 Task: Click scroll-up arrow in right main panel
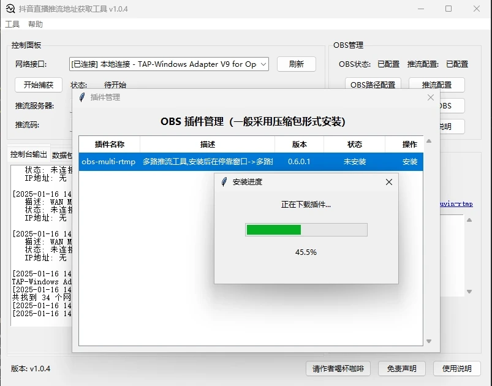click(469, 220)
